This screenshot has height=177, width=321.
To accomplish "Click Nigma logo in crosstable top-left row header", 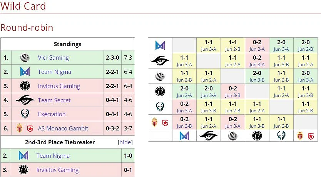I will click(x=160, y=45).
